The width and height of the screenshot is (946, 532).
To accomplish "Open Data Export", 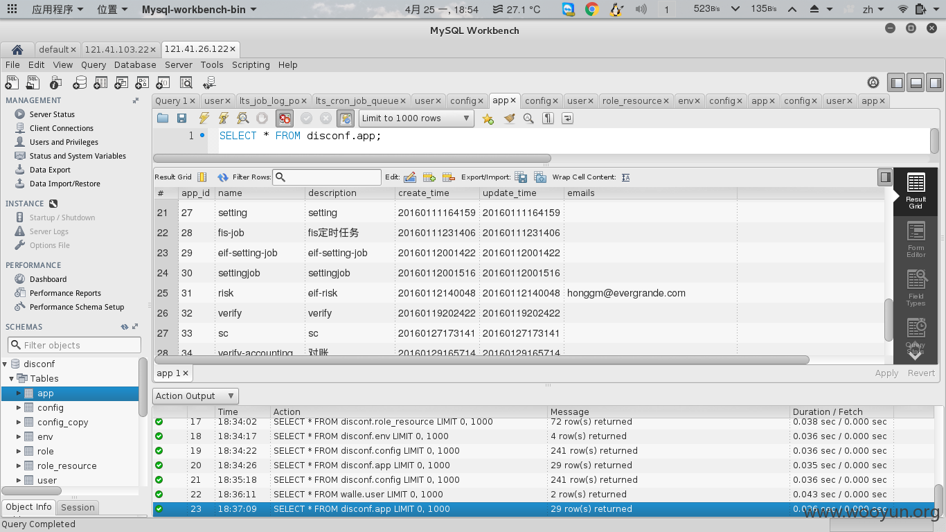I will tap(50, 170).
